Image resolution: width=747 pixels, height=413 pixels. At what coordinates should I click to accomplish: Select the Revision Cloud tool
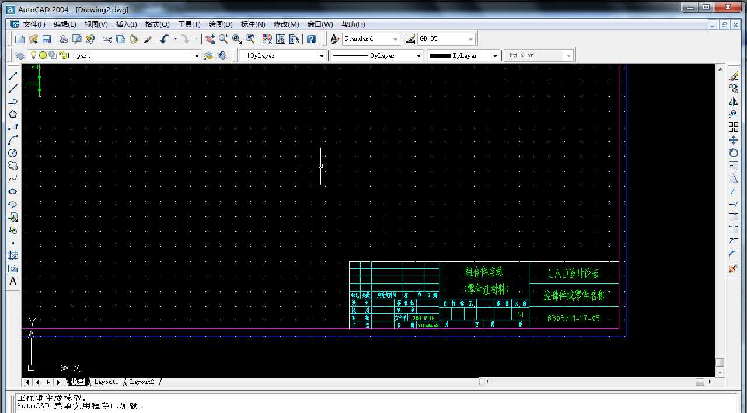click(x=13, y=166)
